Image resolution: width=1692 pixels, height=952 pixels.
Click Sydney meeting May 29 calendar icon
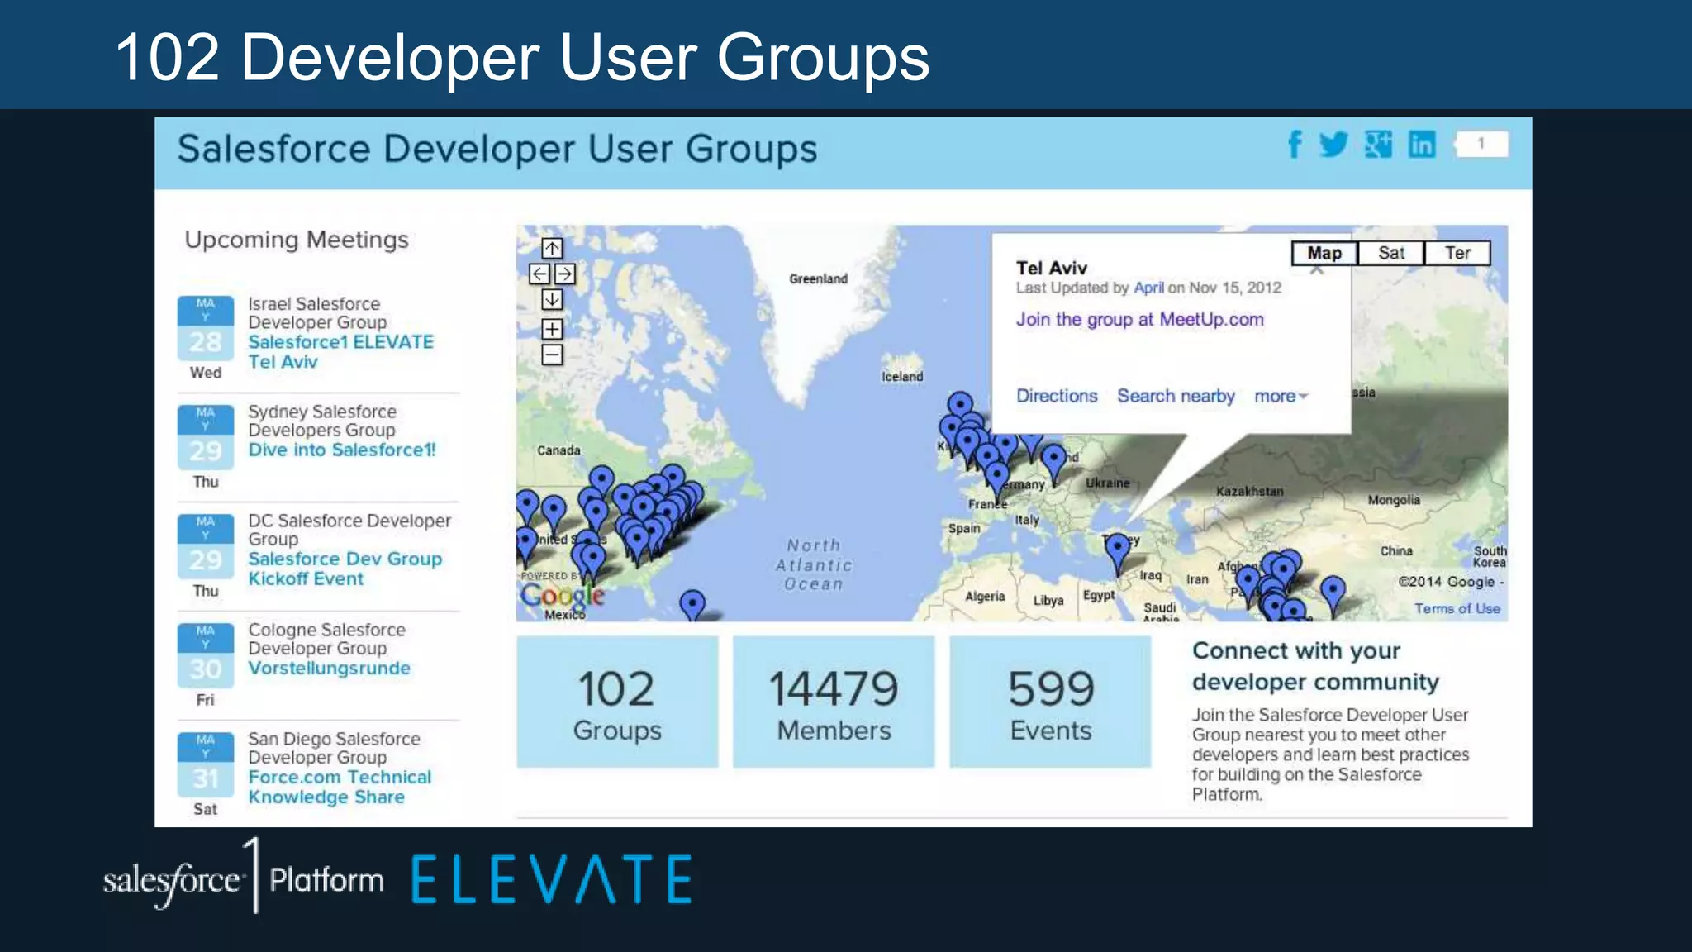tap(206, 437)
